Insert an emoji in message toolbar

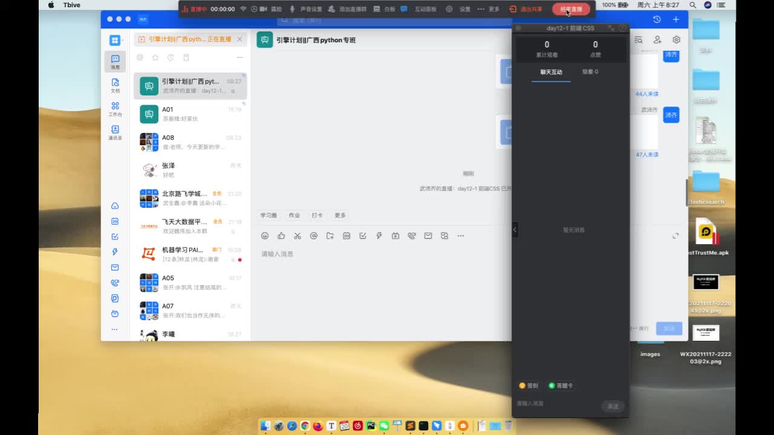tap(265, 236)
